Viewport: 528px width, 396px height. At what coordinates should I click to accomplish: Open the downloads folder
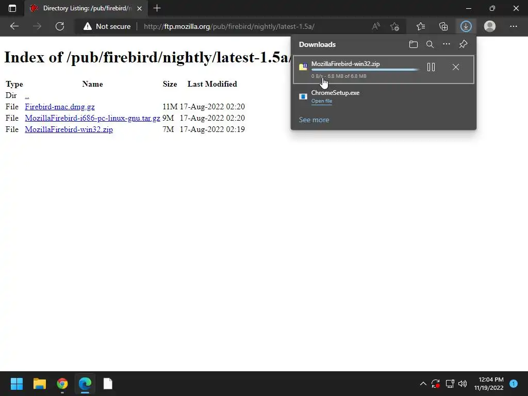(x=413, y=44)
